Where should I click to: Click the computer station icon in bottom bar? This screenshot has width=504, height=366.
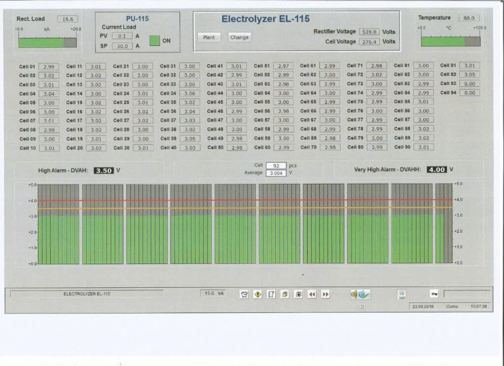pyautogui.click(x=402, y=294)
